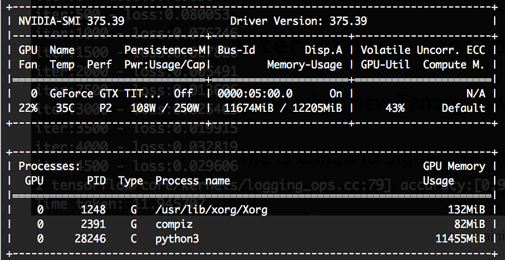
Task: Select the bus ID 0000:05:00.0
Action: coord(255,93)
